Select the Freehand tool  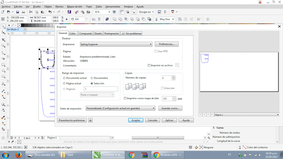(3, 53)
